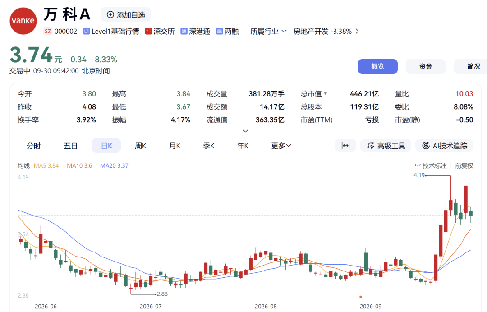The height and width of the screenshot is (312, 487).
Task: Open the 更多 period dropdown
Action: pos(281,146)
